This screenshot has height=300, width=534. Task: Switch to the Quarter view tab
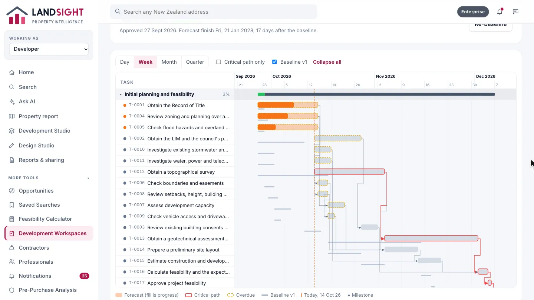click(195, 62)
